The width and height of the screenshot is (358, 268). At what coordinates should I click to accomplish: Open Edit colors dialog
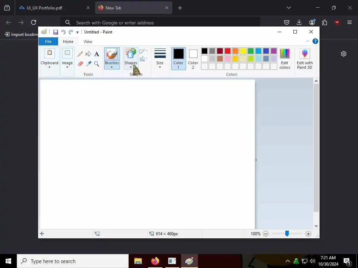click(285, 59)
